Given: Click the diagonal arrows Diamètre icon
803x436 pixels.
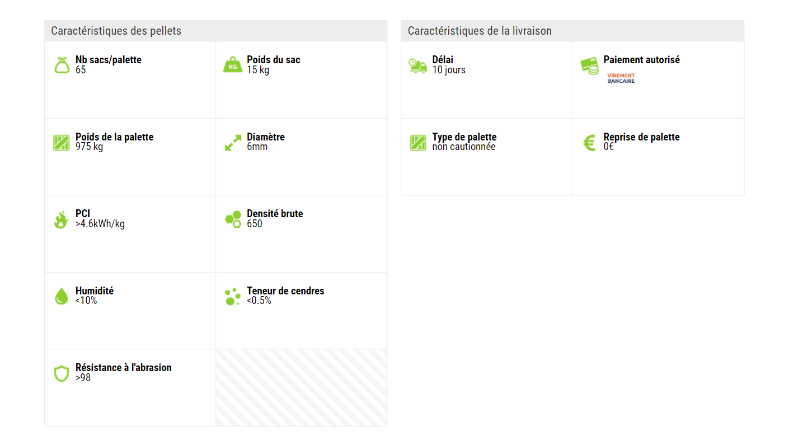Looking at the screenshot, I should coord(233,143).
